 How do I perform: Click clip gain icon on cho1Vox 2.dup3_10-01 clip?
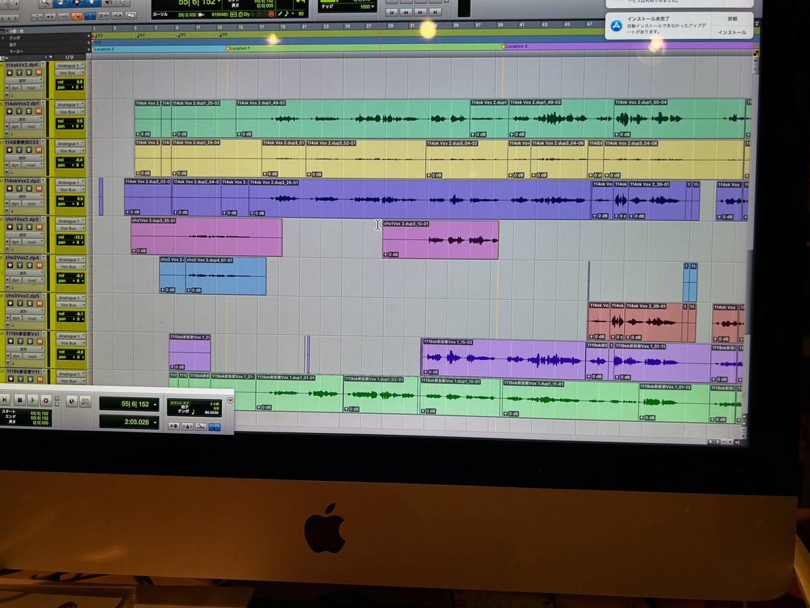pos(386,255)
